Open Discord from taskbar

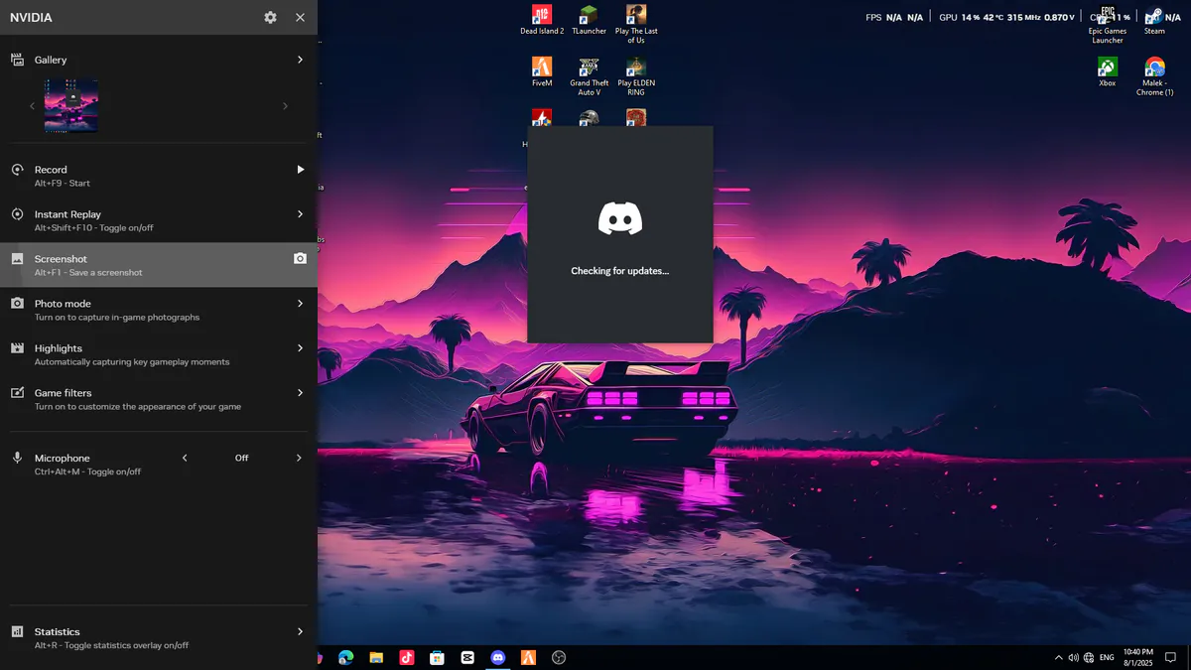pos(498,657)
